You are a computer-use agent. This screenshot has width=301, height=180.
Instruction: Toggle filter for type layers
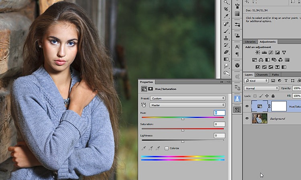tap(286, 81)
